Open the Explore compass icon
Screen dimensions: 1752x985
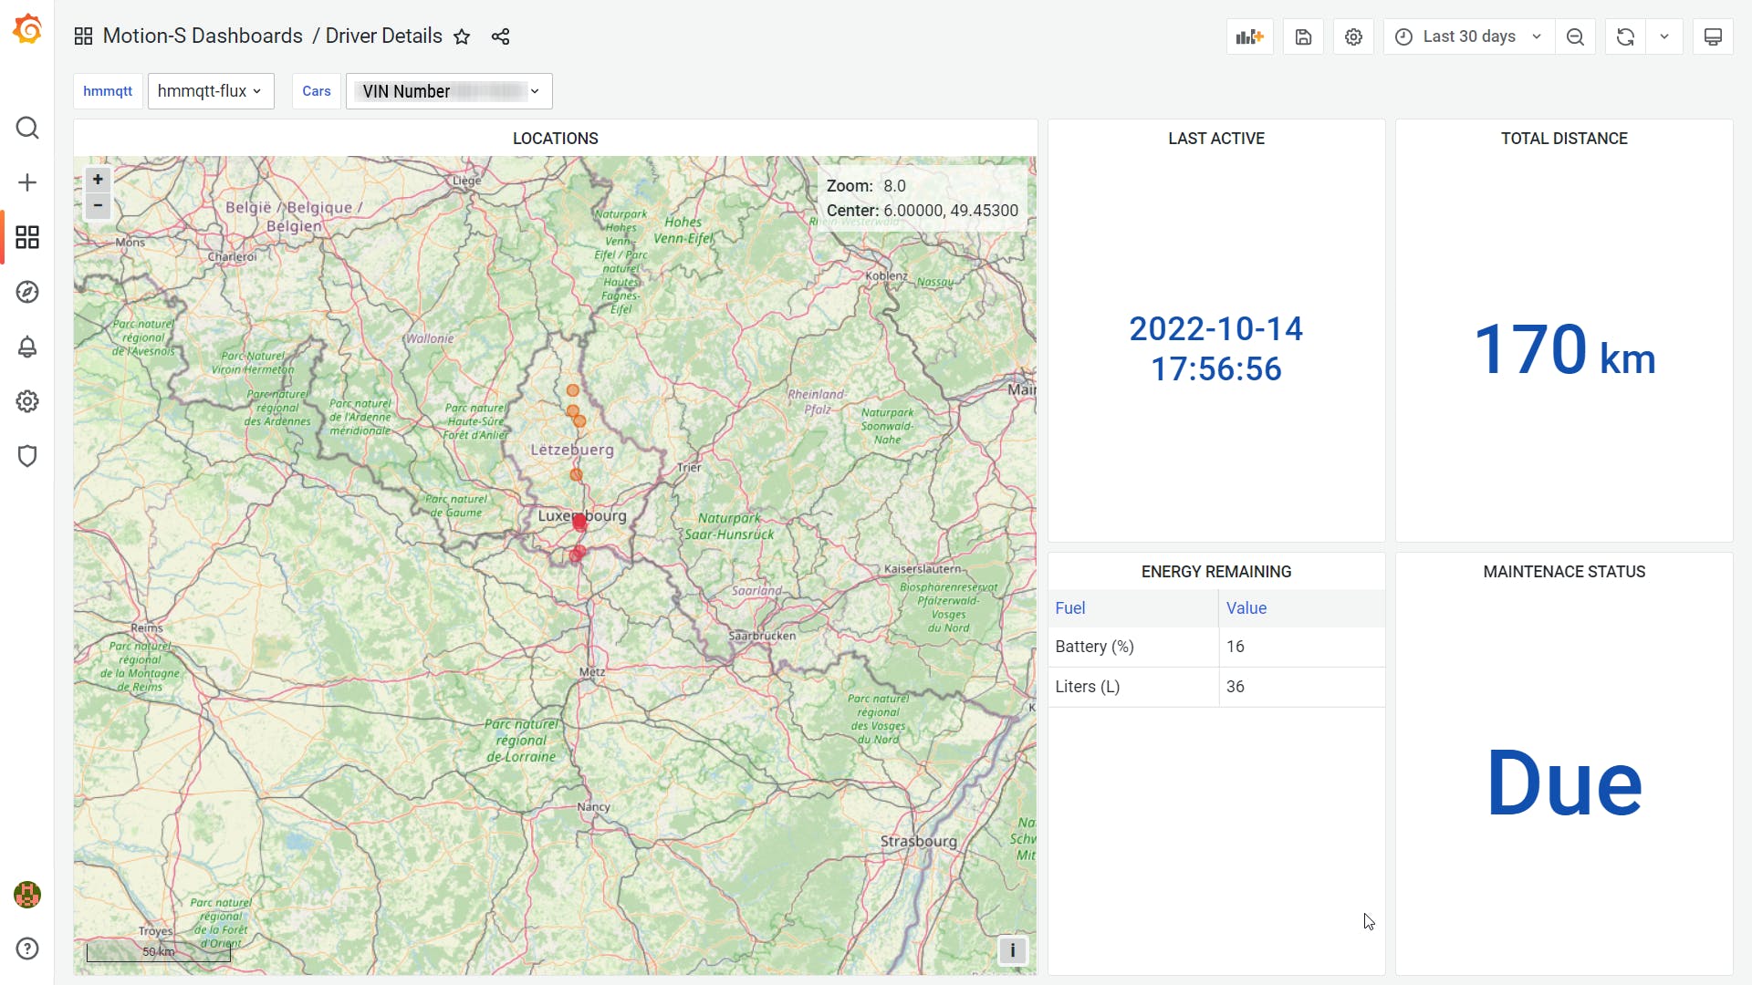[x=27, y=292]
